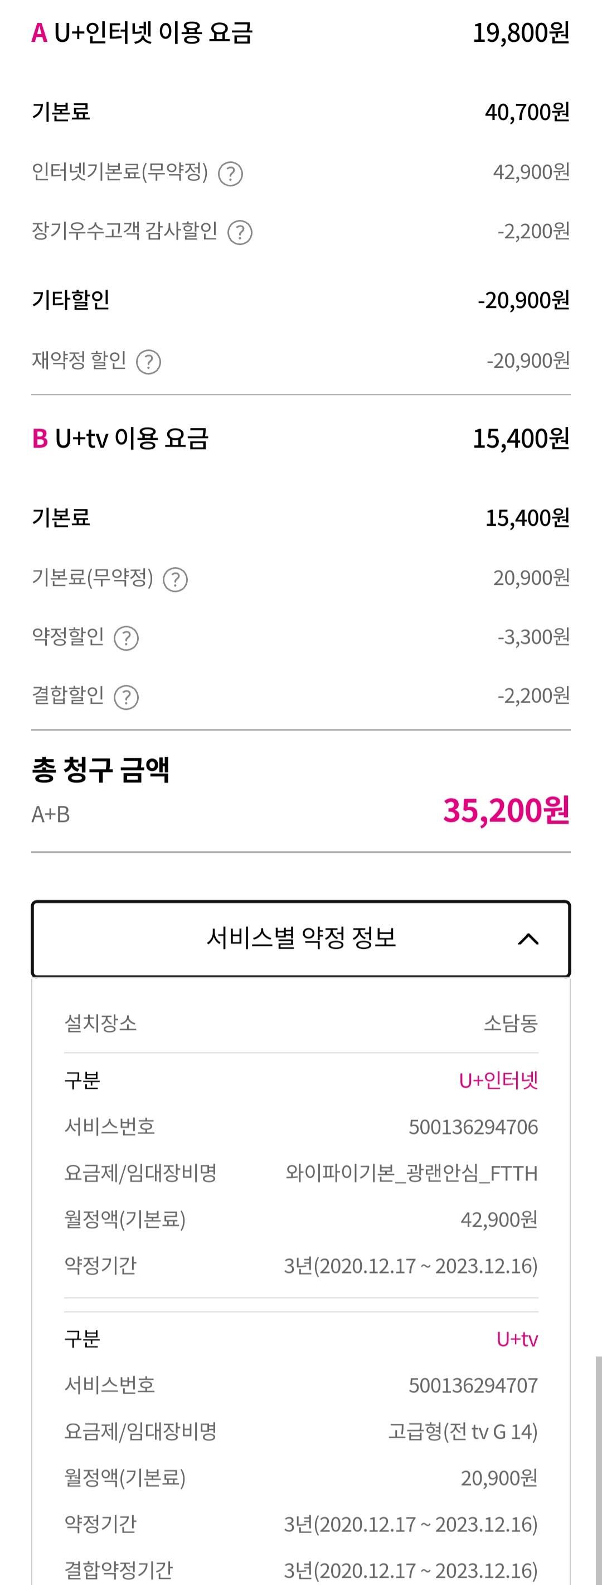Tap the 약정할인 question mark icon

coord(127,638)
